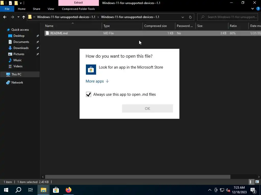This screenshot has height=195, width=261.
Task: Click the README.md file icon
Action: (47, 33)
